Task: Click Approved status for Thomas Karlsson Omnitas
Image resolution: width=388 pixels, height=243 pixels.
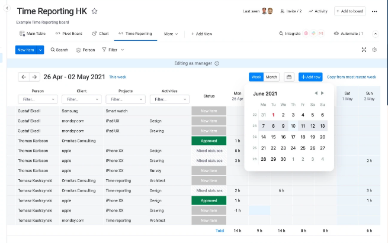Action: [x=209, y=141]
